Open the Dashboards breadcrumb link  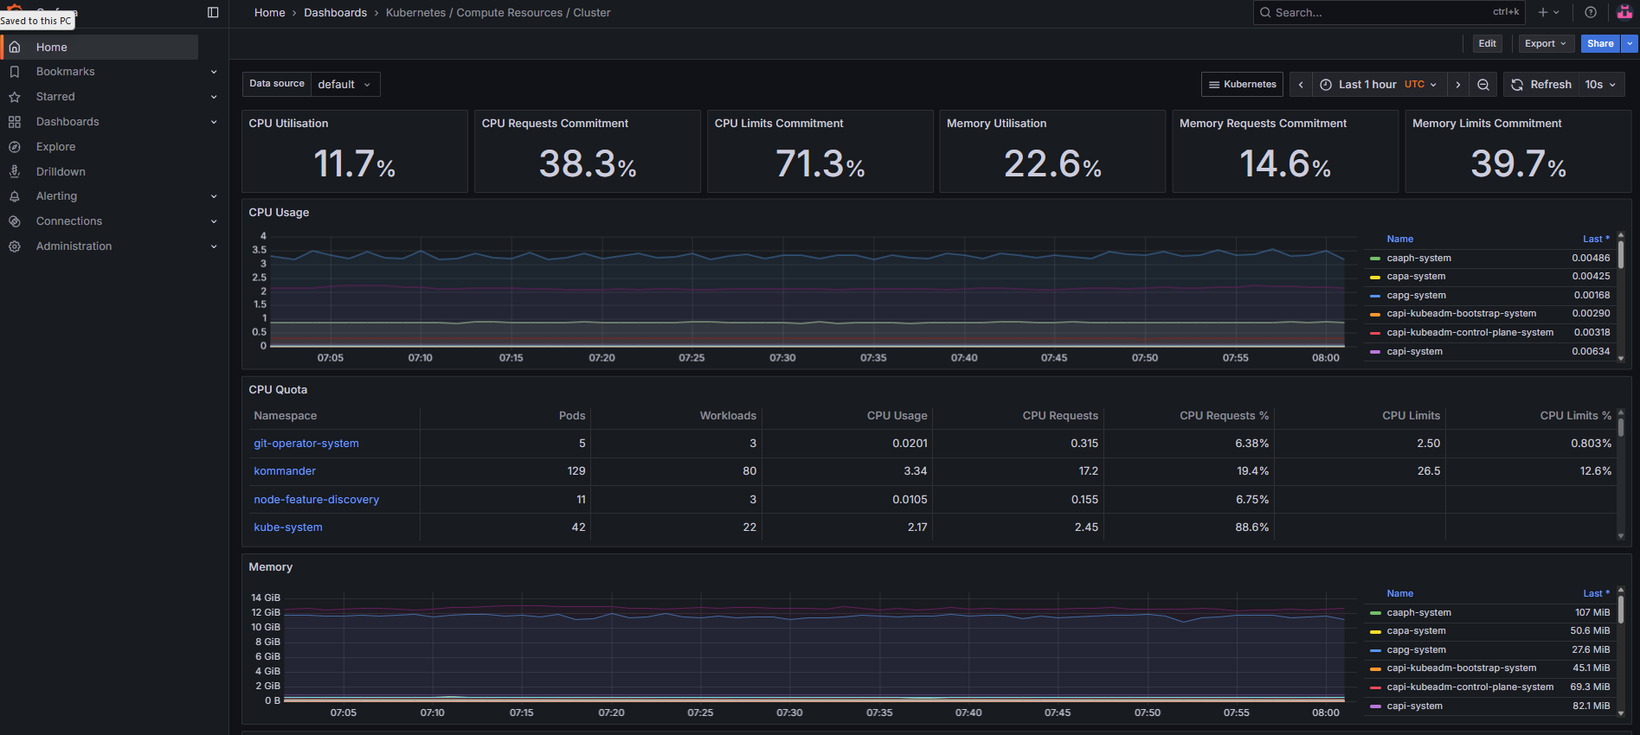pyautogui.click(x=335, y=13)
